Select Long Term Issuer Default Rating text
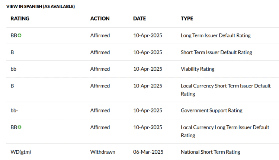 [x=215, y=35]
